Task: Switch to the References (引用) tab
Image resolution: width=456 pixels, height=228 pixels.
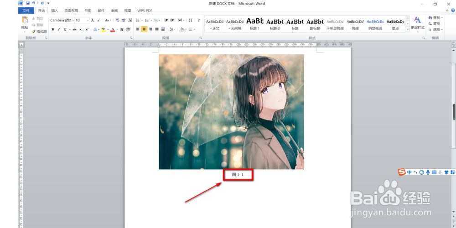Action: (x=88, y=11)
